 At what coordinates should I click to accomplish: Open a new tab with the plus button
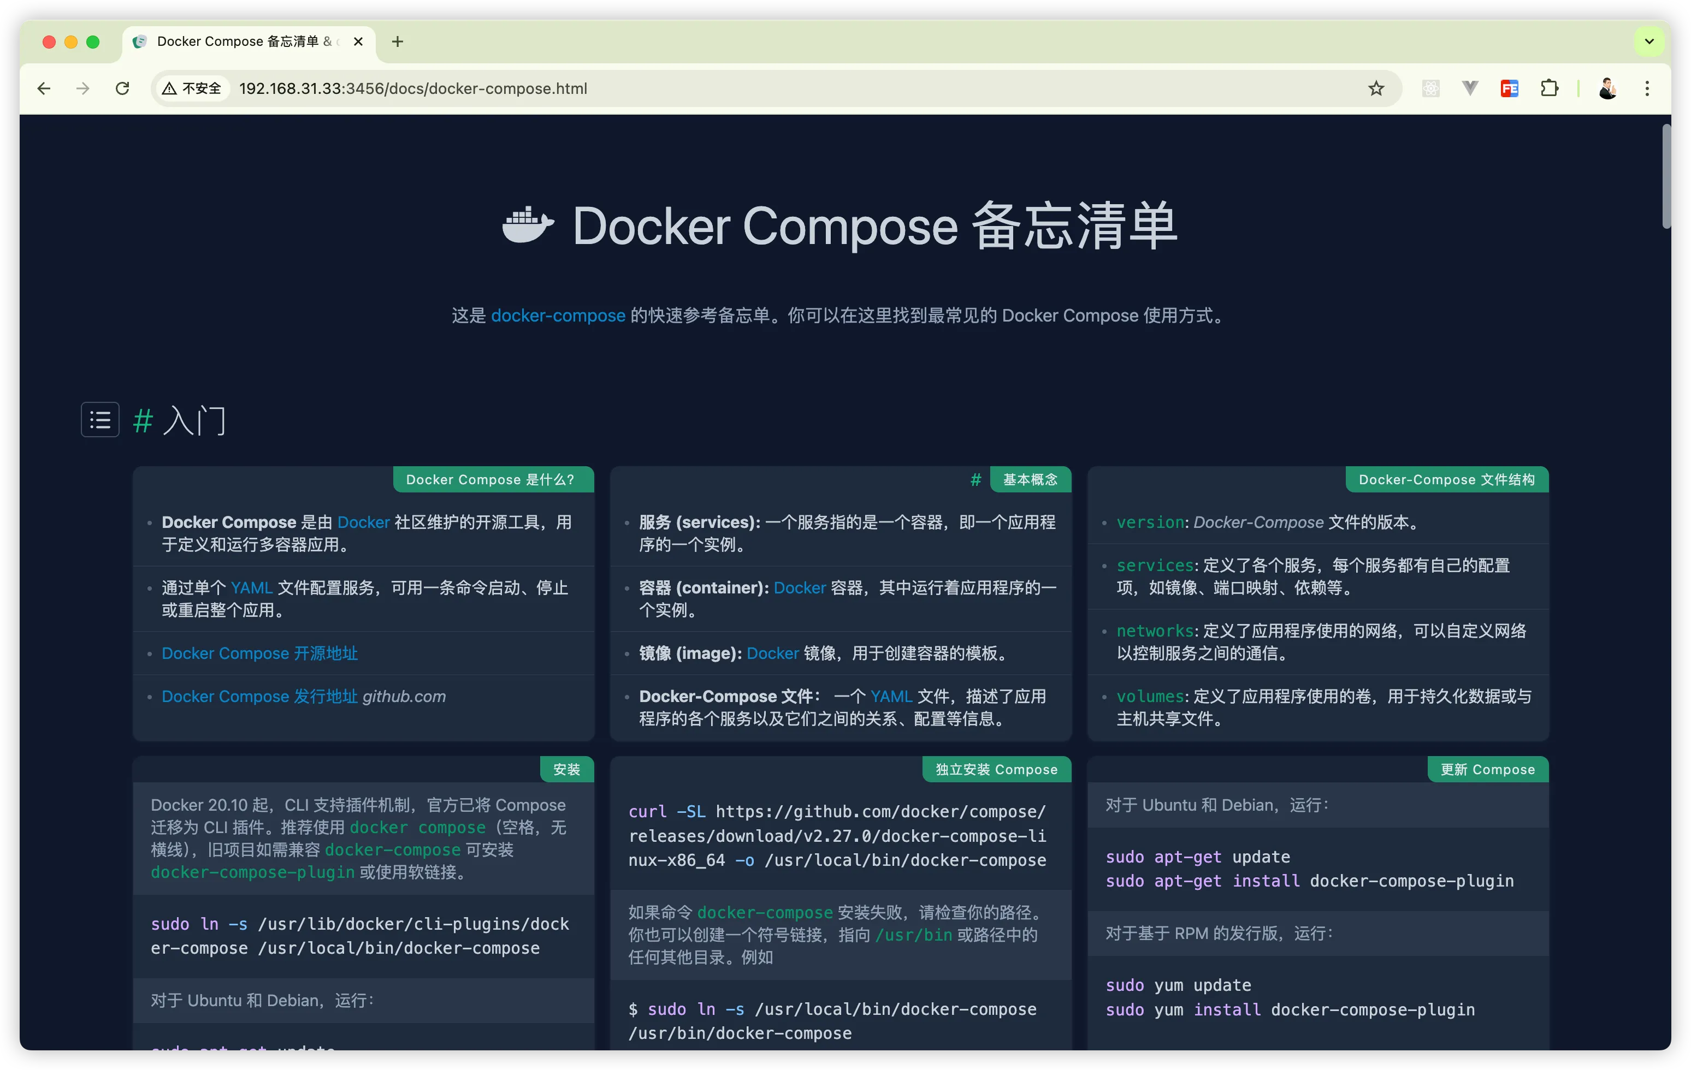click(398, 41)
